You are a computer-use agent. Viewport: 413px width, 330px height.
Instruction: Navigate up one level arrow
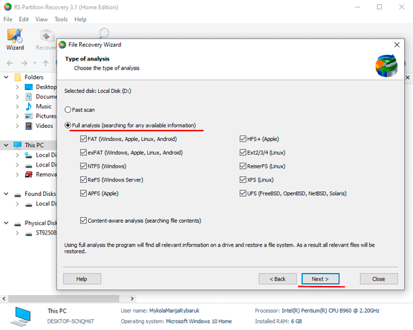tap(45, 63)
